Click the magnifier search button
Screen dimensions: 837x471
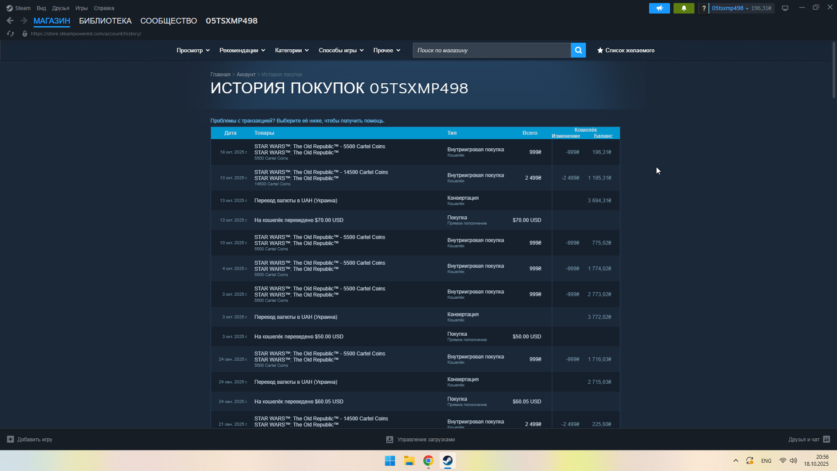(x=578, y=50)
